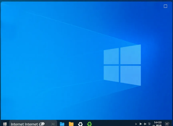
Task: Click the Internet Explorer icon in taskbar
Action: pyautogui.click(x=42, y=124)
